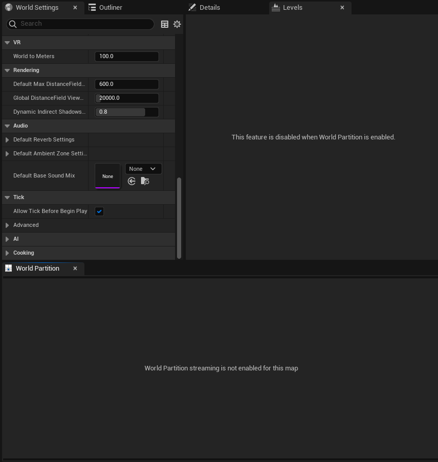
Task: Collapse the Rendering section
Action: [7, 70]
